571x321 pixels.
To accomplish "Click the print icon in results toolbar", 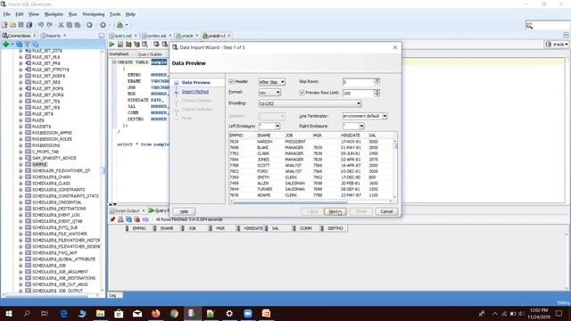I will 120,219.
